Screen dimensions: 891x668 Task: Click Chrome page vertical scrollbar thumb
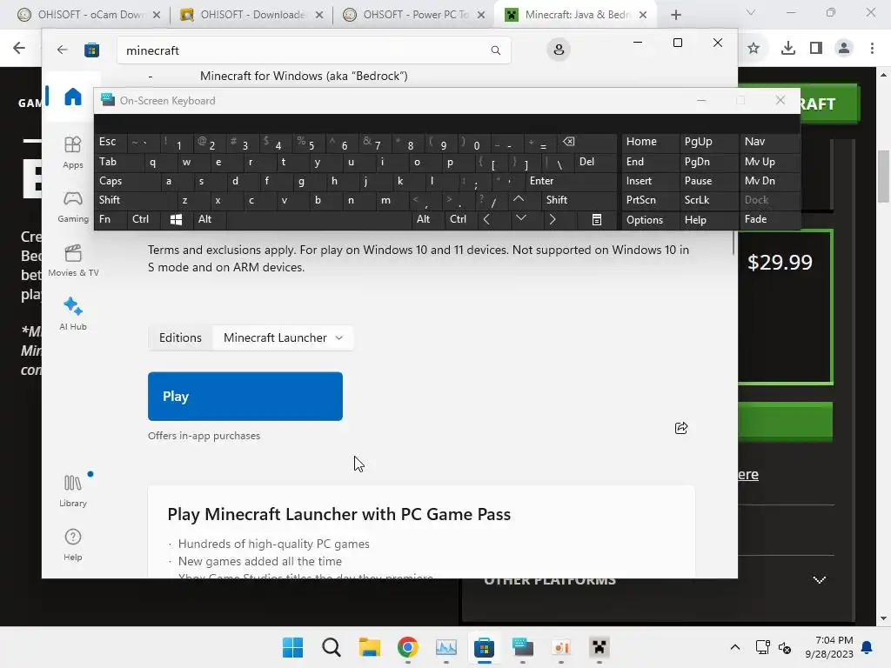click(883, 176)
